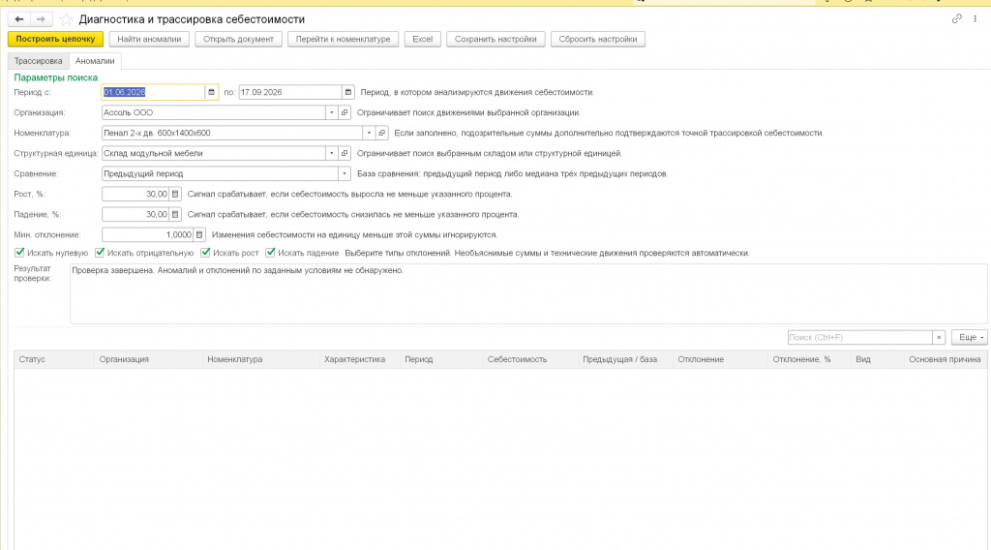Switch to the Трассировка tab

39,61
